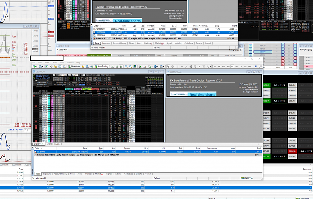Open Periods clock dropdown in front MT4 toolbar
Image resolution: width=313 pixels, height=199 pixels.
coord(156,67)
